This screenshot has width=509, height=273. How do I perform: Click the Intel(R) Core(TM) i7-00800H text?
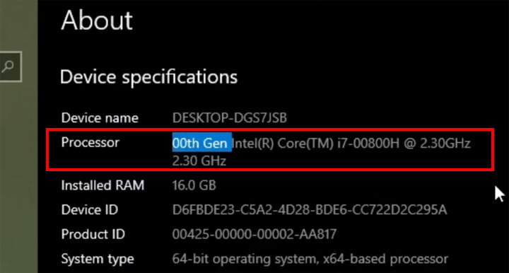pos(316,143)
